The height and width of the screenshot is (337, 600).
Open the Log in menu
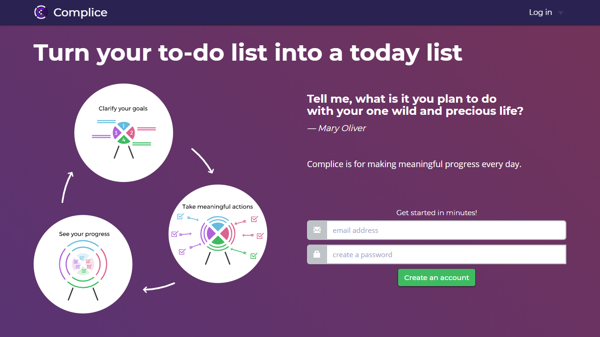540,13
